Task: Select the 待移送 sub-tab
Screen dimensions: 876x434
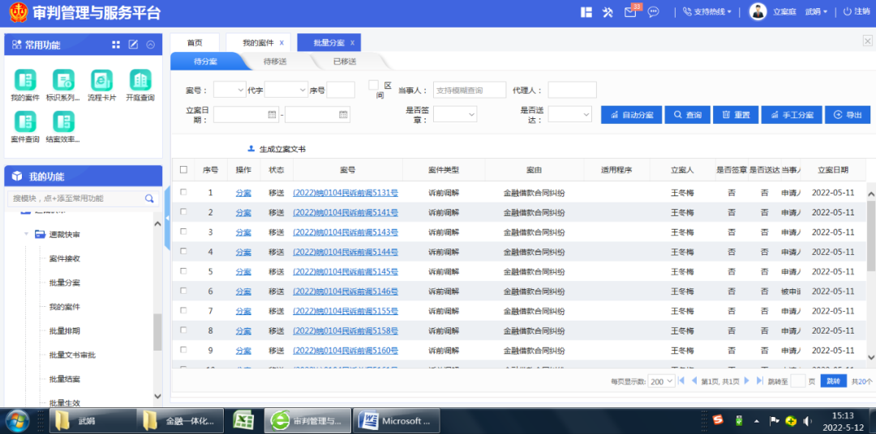Action: click(275, 62)
